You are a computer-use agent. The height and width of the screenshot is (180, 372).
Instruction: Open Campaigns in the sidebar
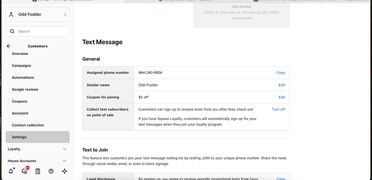22,66
